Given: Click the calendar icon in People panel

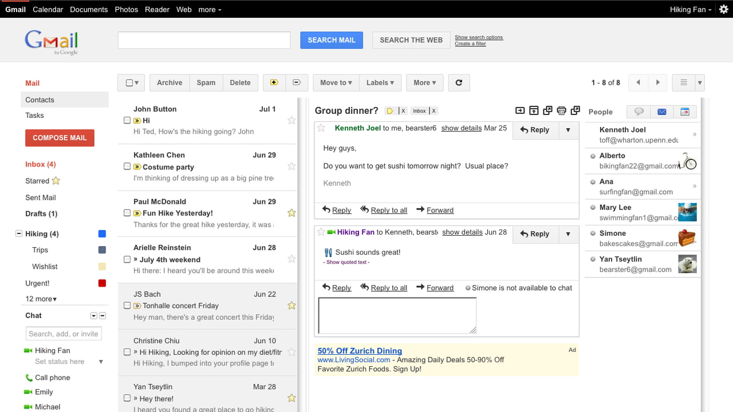Looking at the screenshot, I should 685,112.
